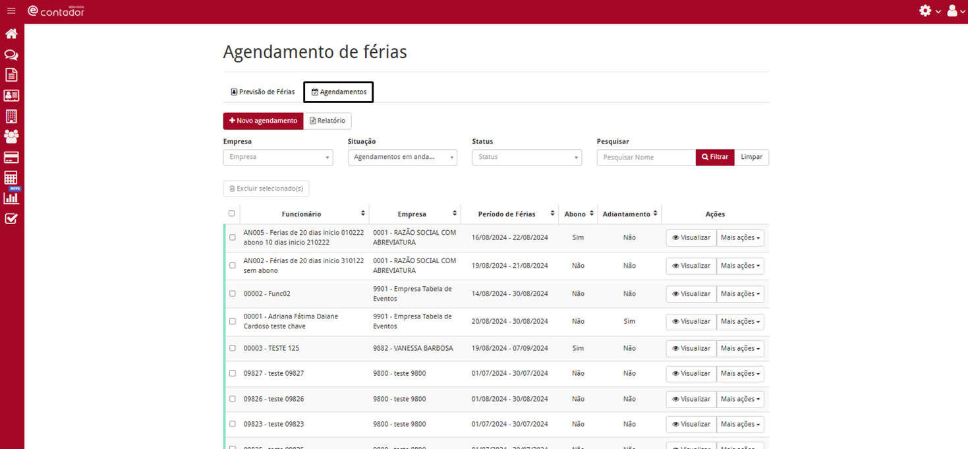
Task: Open the calculator sidebar icon
Action: coord(11,178)
